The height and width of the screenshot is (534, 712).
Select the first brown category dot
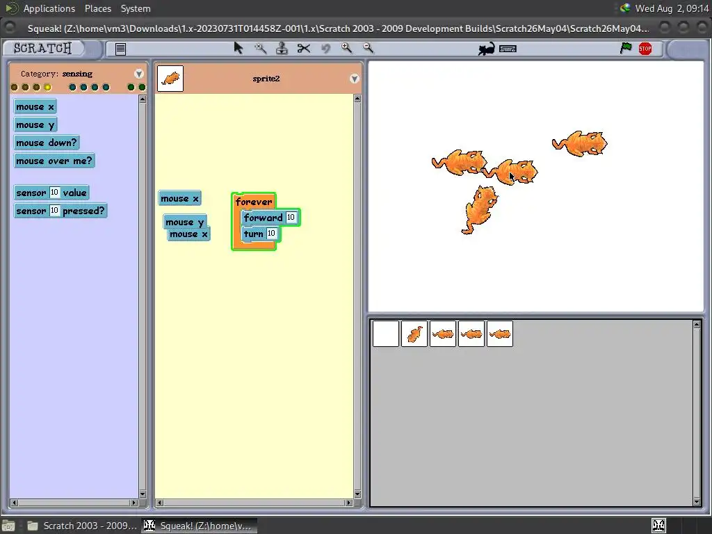tap(14, 87)
